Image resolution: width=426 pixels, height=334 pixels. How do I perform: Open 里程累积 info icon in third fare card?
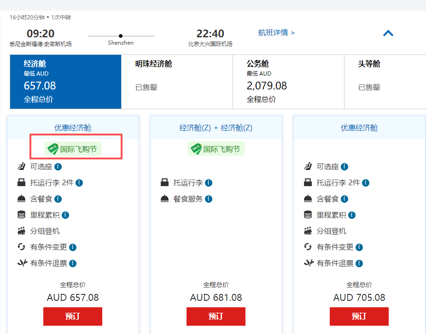coord(352,215)
